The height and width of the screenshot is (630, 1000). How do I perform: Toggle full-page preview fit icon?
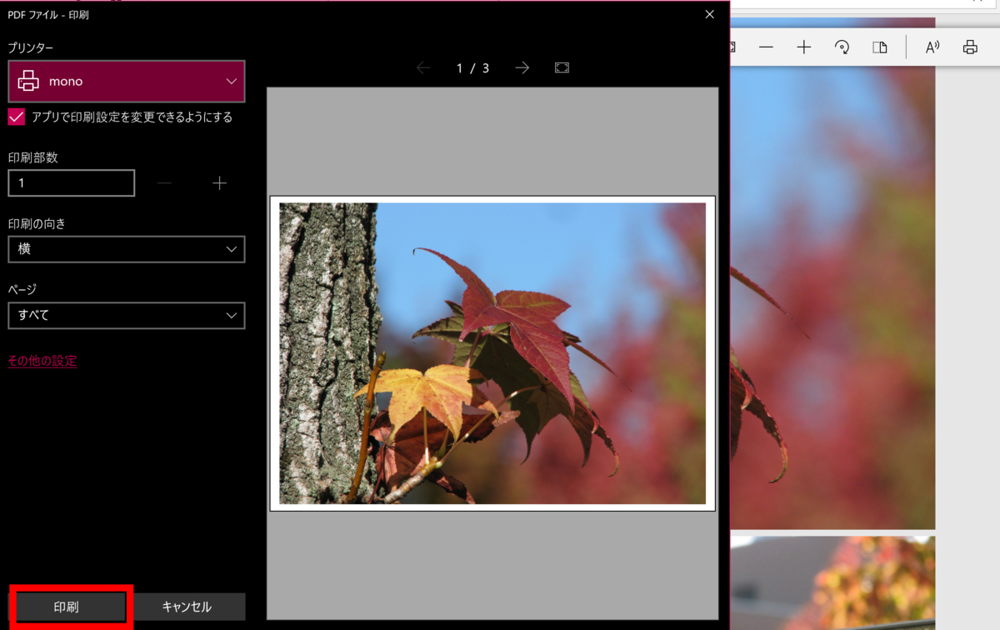tap(562, 67)
